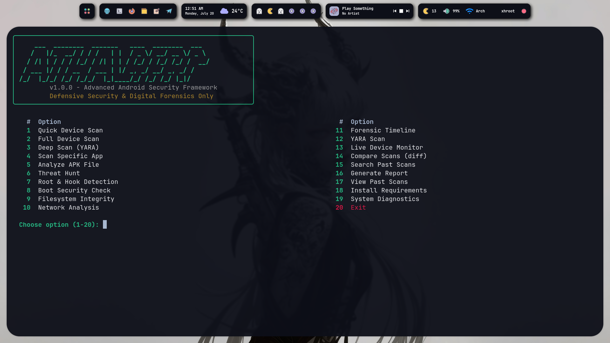610x343 pixels.
Task: Launch Telegram paper plane icon
Action: point(169,11)
